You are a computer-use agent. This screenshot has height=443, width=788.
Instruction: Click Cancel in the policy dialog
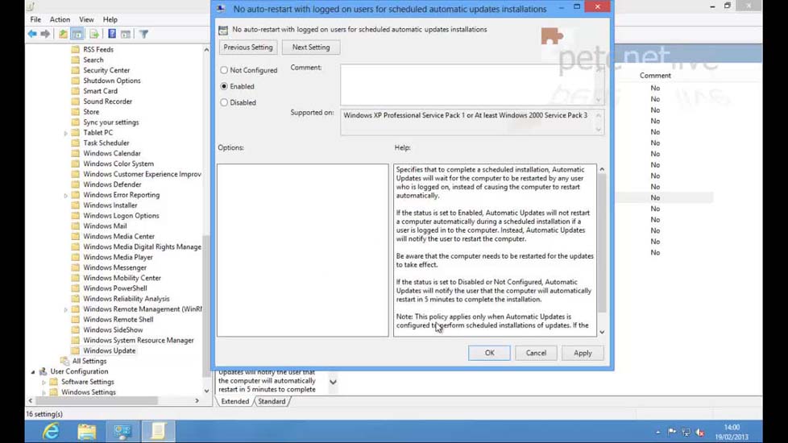[536, 353]
